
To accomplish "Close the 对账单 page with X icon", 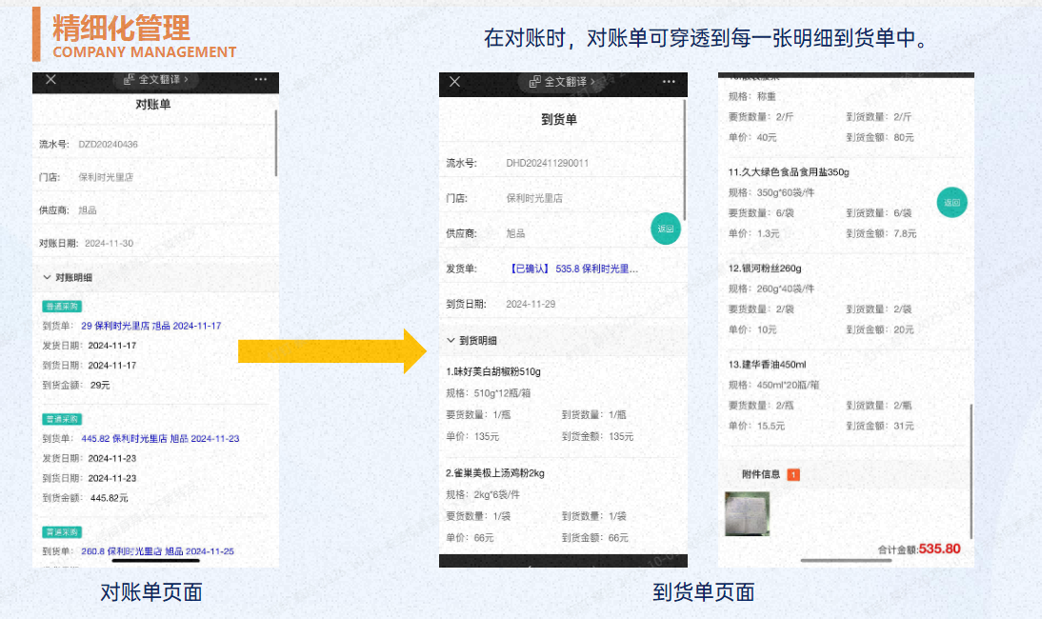I will (x=51, y=80).
